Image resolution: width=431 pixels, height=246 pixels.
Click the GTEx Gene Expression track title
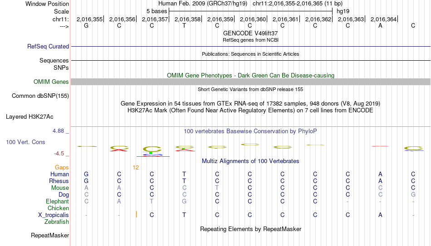coord(250,103)
